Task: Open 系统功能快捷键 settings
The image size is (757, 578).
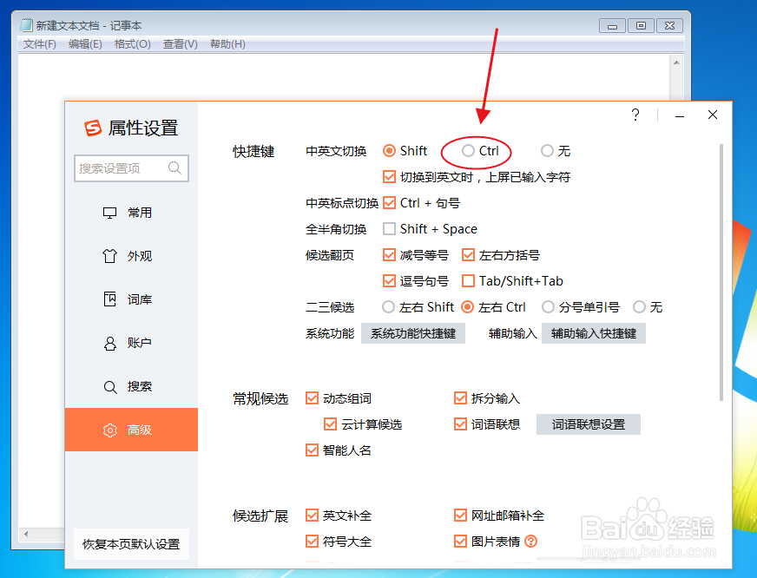Action: (413, 333)
